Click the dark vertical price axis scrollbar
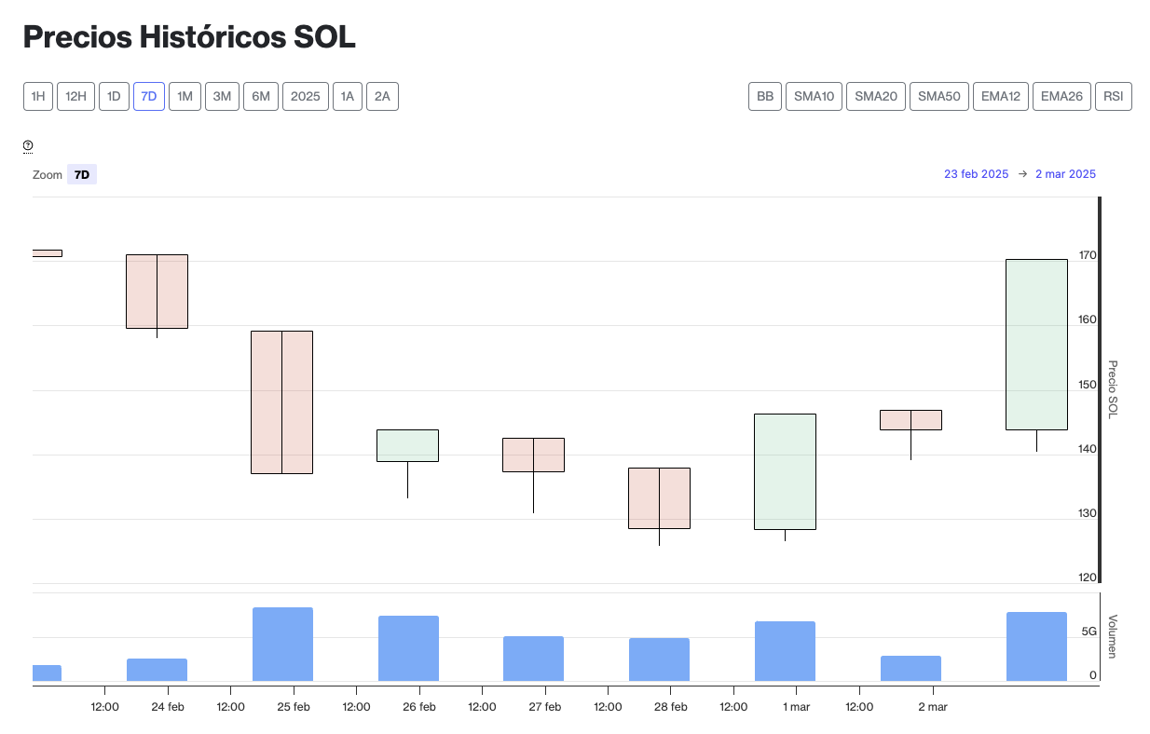This screenshot has width=1150, height=734. click(1101, 389)
